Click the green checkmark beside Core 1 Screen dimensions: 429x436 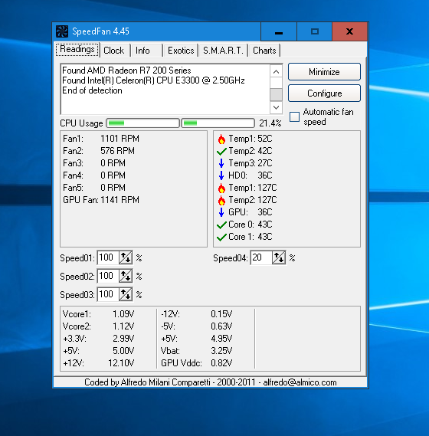(221, 237)
